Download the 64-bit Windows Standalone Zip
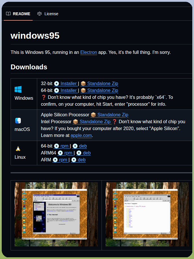Viewport: 194px width, 259px height. pyautogui.click(x=99, y=91)
